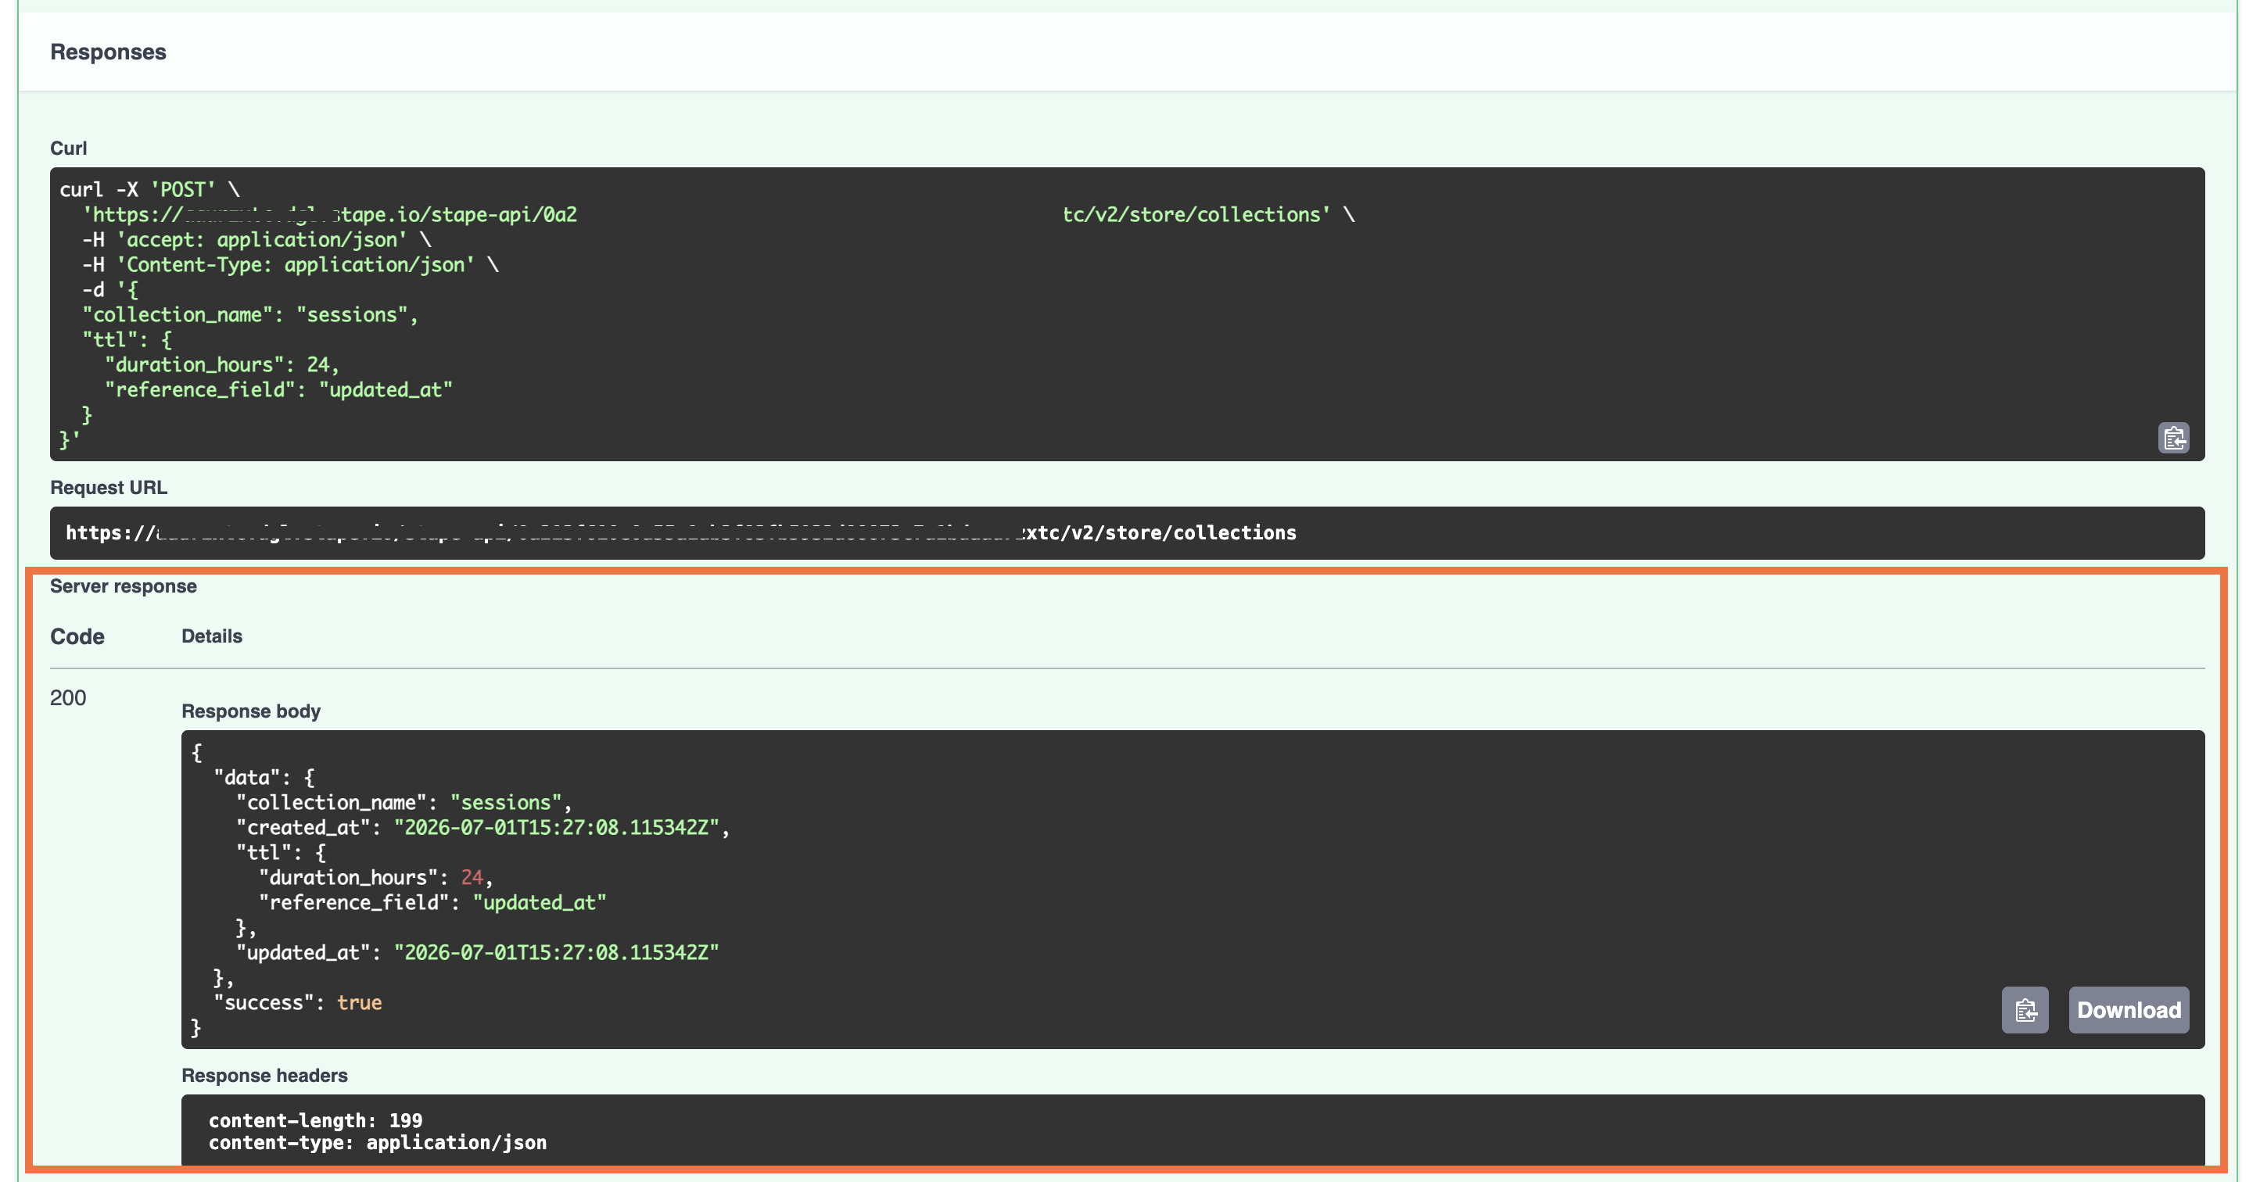This screenshot has height=1182, width=2260.
Task: Click the Server response label
Action: coord(123,586)
